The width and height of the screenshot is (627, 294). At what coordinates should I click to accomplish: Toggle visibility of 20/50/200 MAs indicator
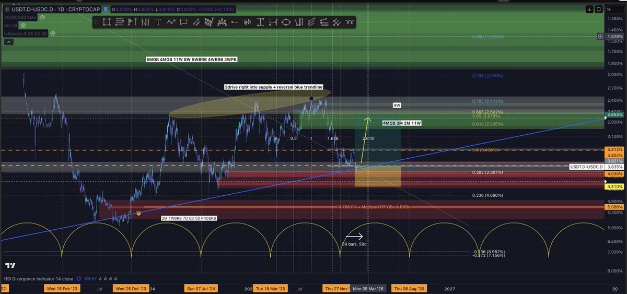pyautogui.click(x=42, y=17)
